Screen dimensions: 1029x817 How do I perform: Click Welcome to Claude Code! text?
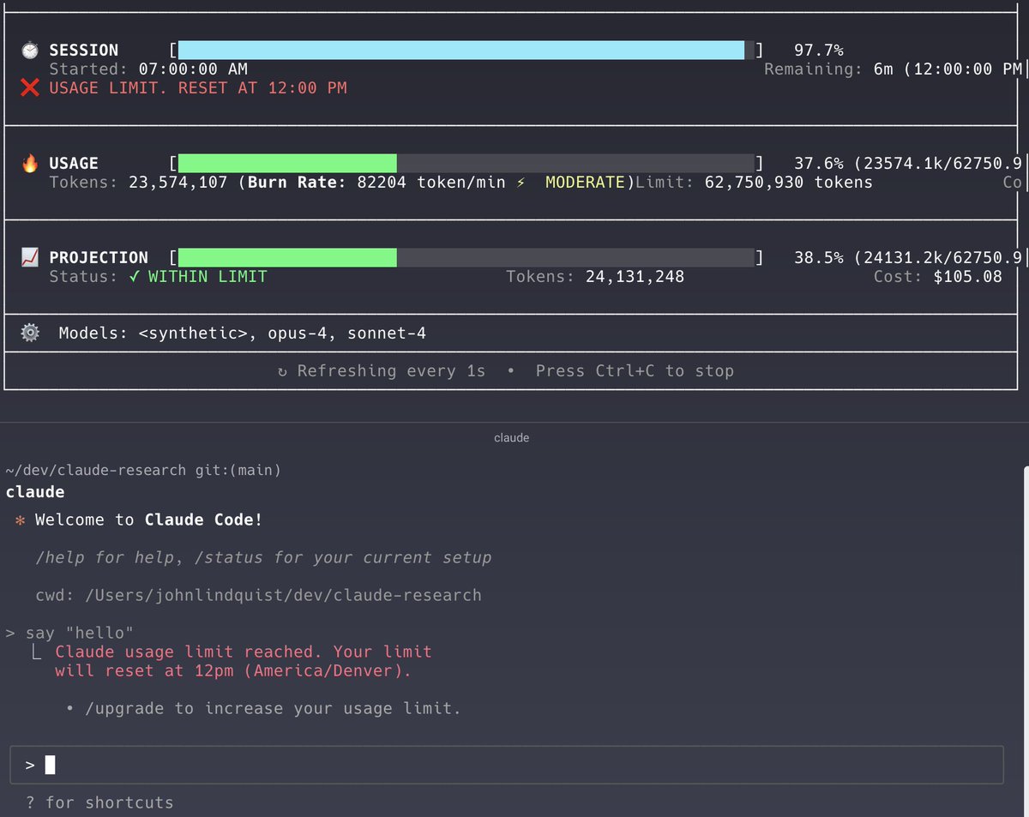click(x=148, y=520)
